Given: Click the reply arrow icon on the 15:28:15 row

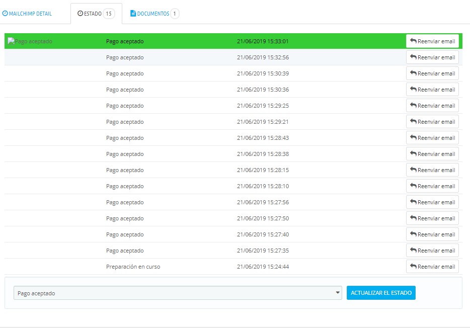Looking at the screenshot, I should click(415, 170).
